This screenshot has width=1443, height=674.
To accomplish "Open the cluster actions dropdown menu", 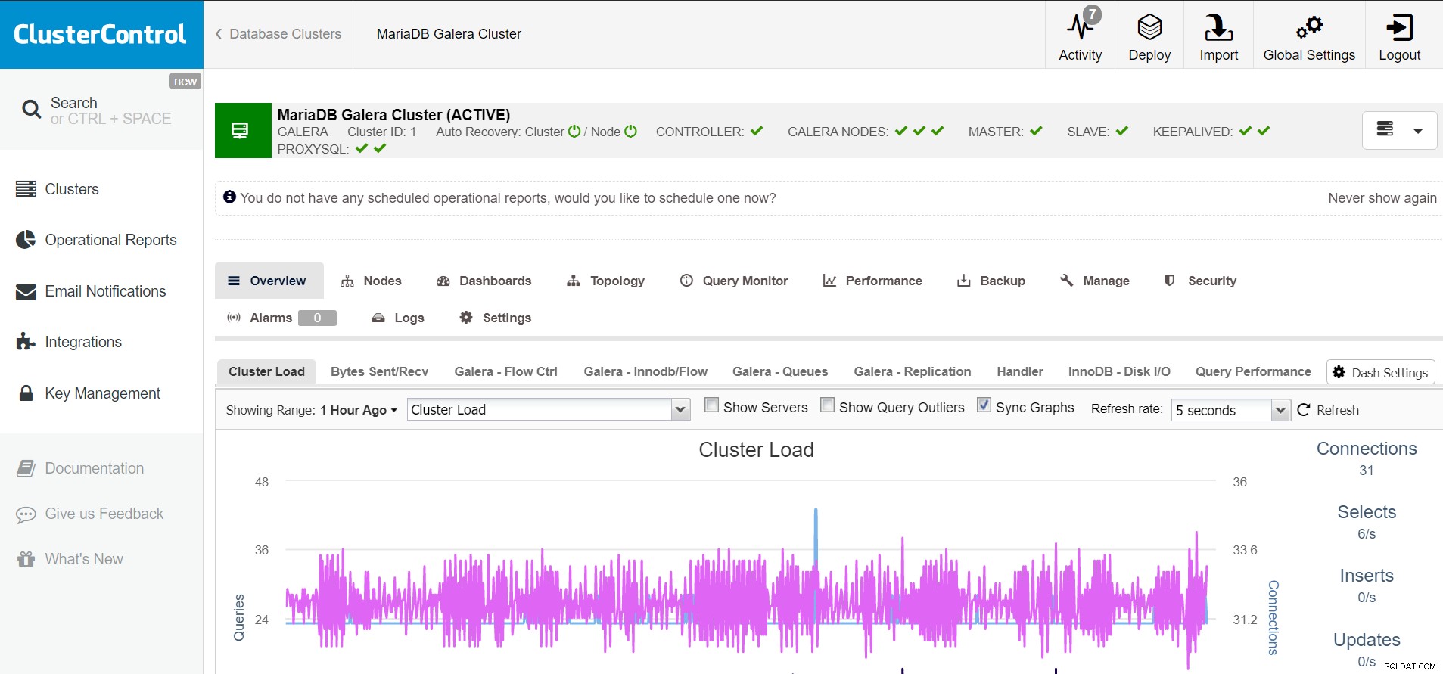I will point(1399,131).
